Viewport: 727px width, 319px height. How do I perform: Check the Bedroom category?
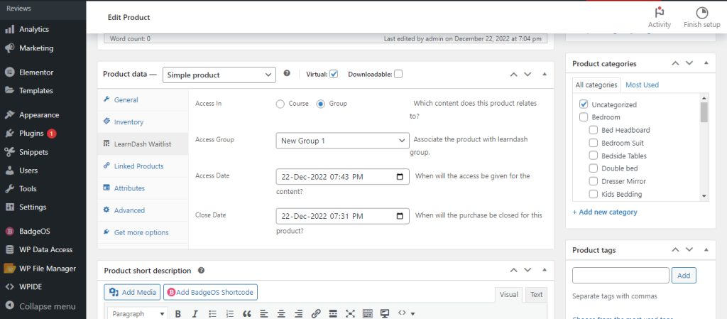pyautogui.click(x=584, y=117)
